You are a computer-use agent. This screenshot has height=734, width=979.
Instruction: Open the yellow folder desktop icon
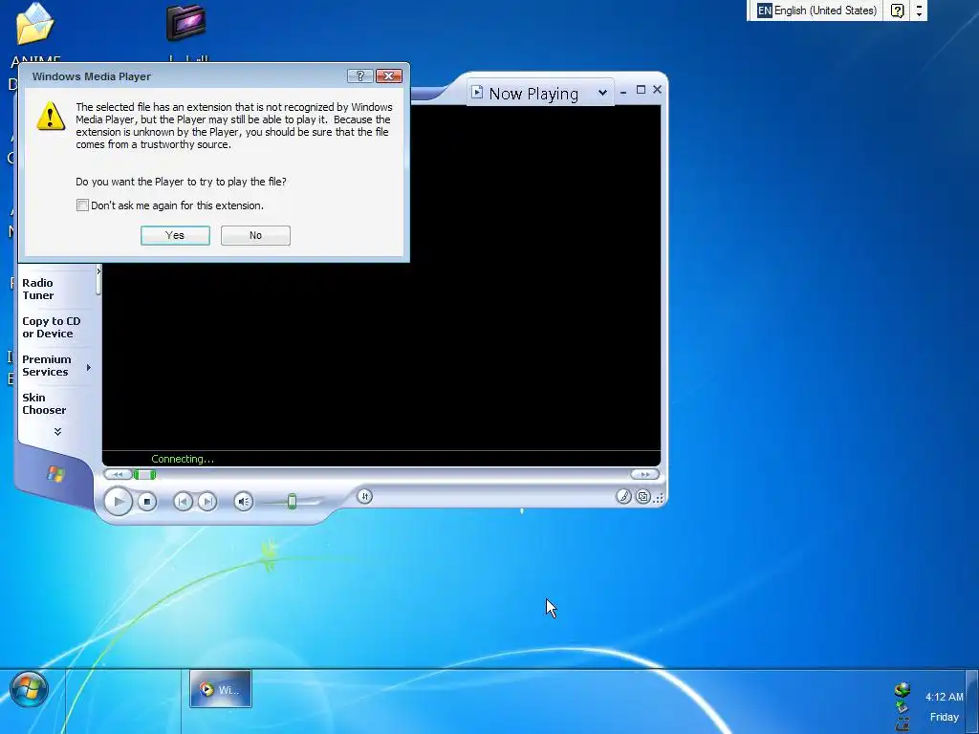(x=35, y=24)
